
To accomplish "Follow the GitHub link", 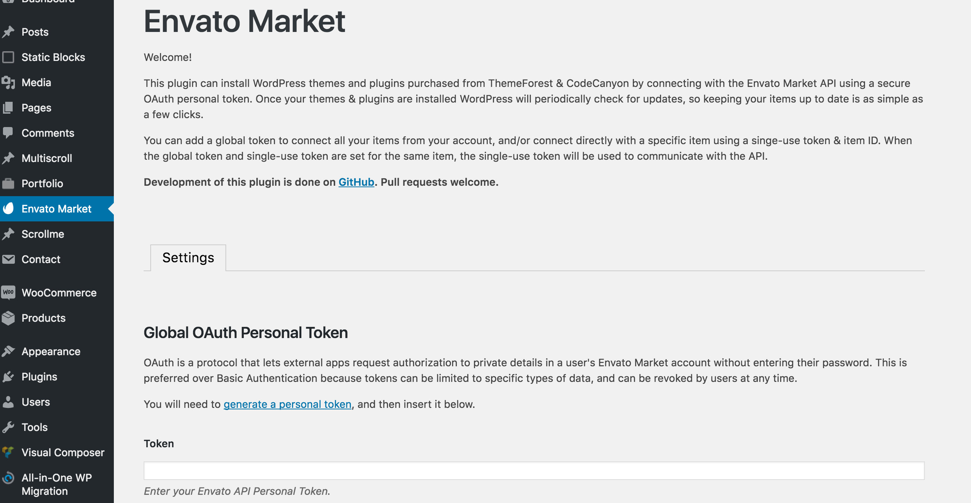I will click(356, 182).
